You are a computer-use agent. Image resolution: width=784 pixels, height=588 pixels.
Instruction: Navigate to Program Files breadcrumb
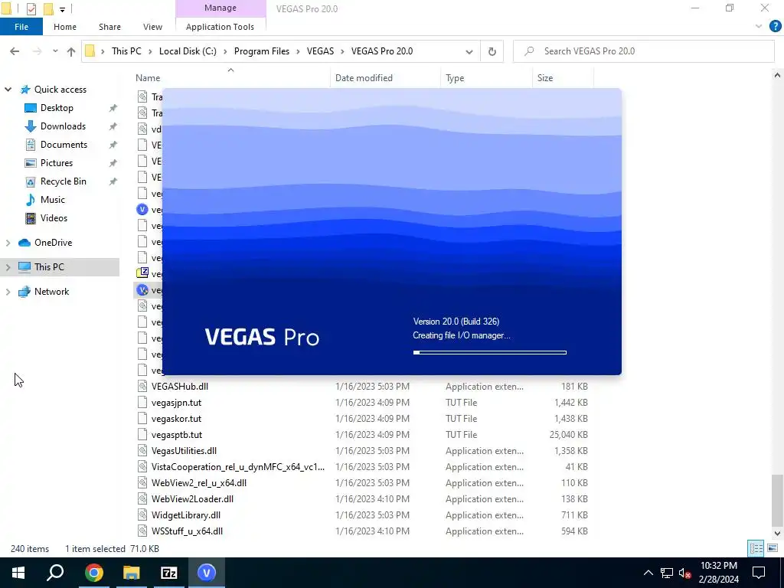click(262, 51)
